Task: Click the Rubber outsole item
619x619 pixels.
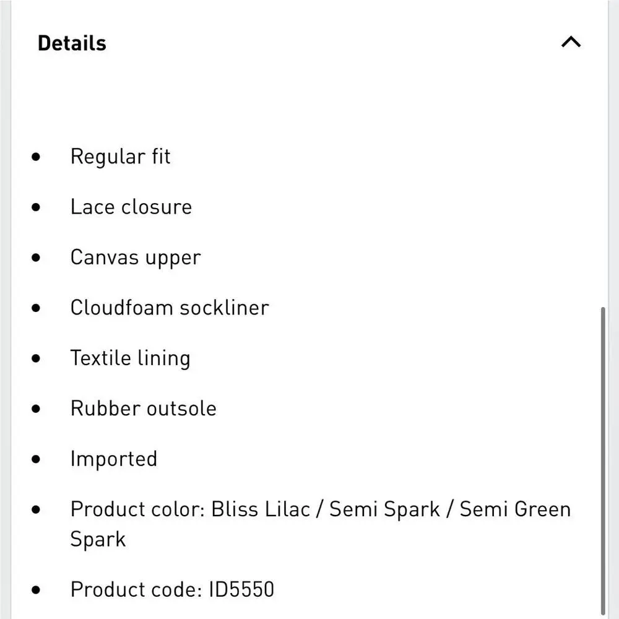Action: 144,408
